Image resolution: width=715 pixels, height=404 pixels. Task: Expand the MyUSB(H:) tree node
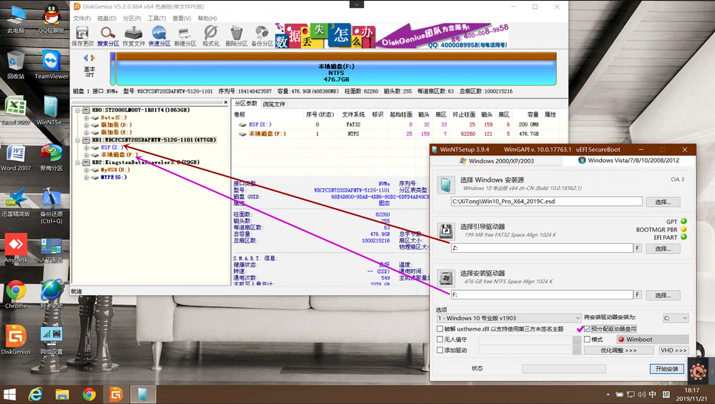point(87,170)
